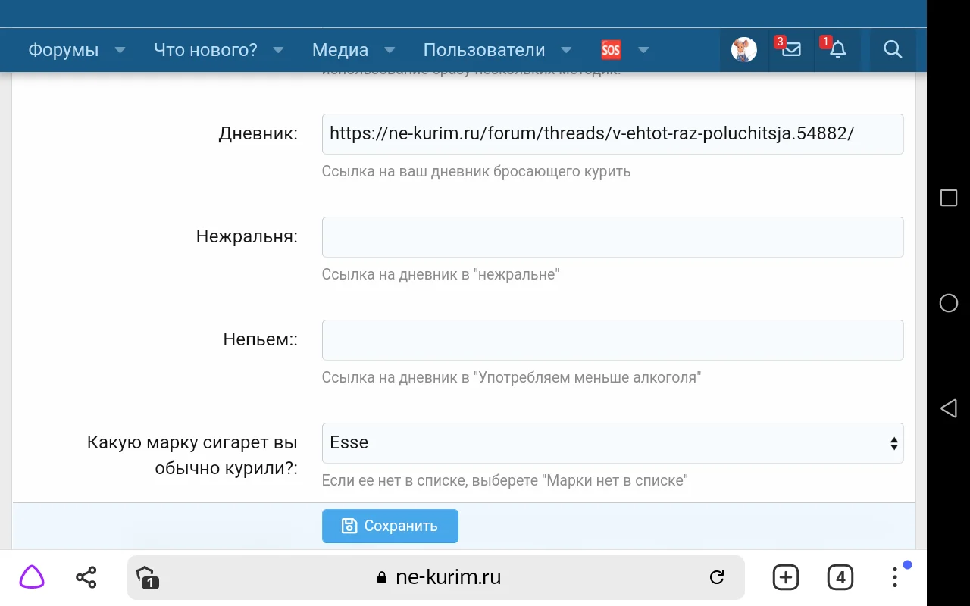Click the Нежральня diary link field
Viewport: 970px width, 606px height.
(x=612, y=236)
